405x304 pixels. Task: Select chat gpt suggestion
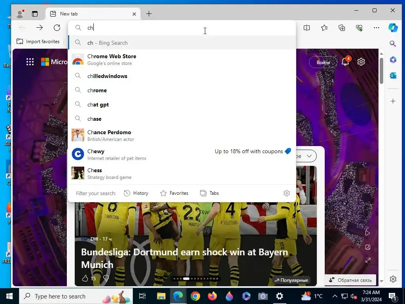click(182, 104)
